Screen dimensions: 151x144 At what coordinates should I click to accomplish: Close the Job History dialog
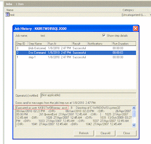[136, 28]
